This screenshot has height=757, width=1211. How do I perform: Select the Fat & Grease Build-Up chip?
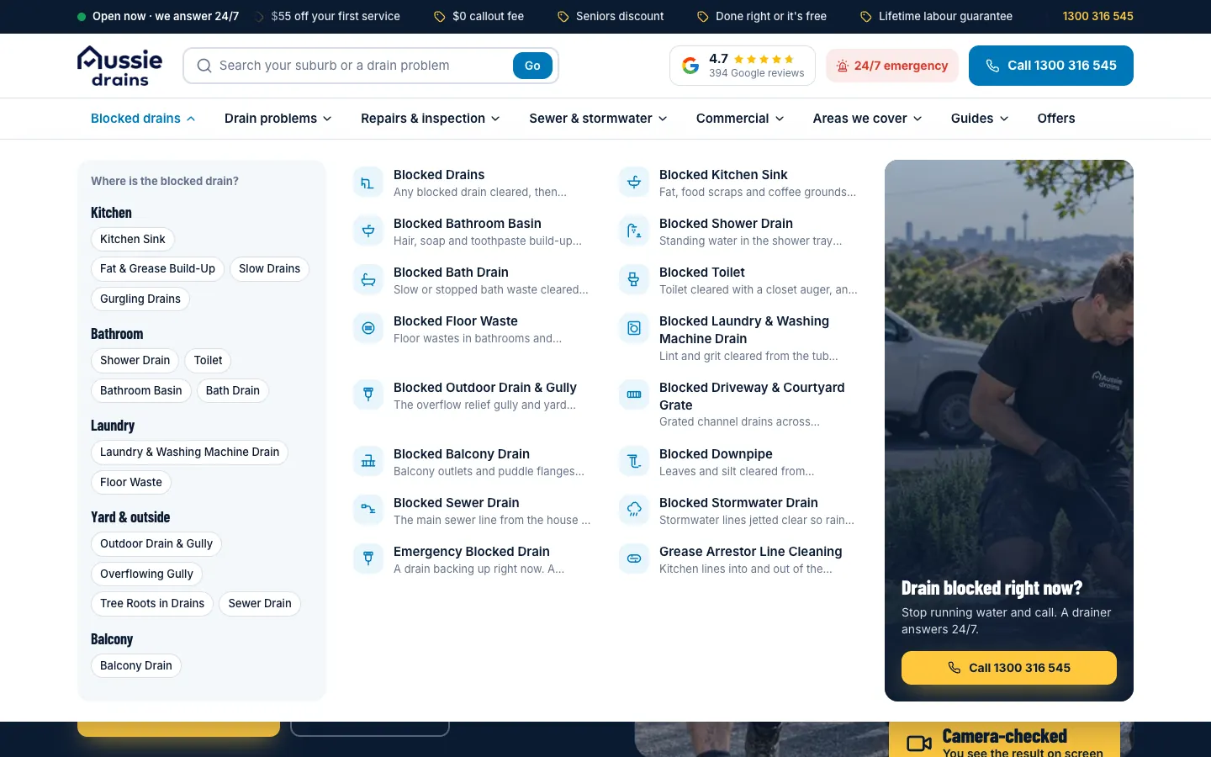pos(157,269)
